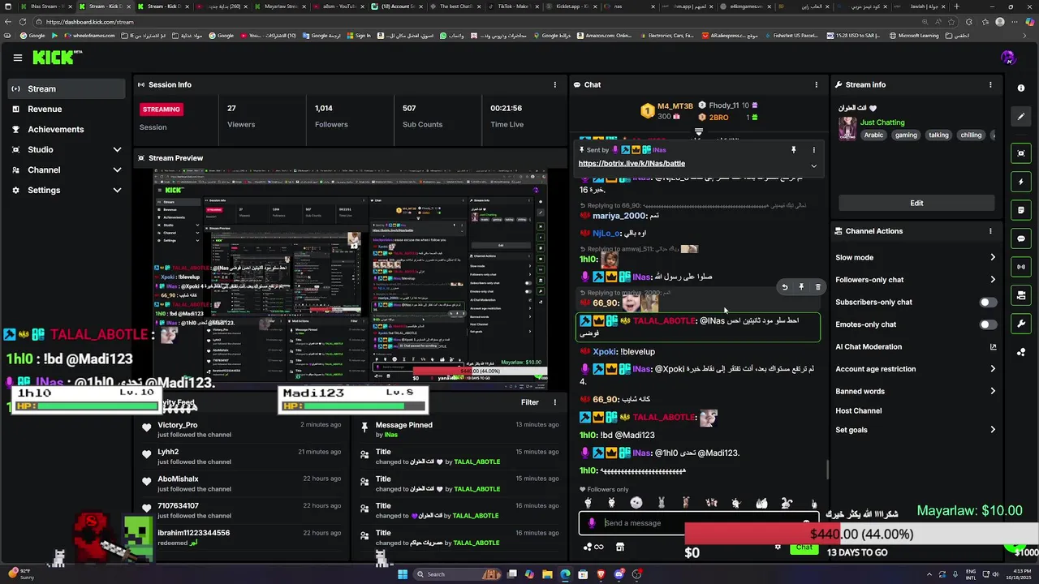Unpin the pinned message via its pin icon
The height and width of the screenshot is (584, 1039).
click(x=794, y=150)
